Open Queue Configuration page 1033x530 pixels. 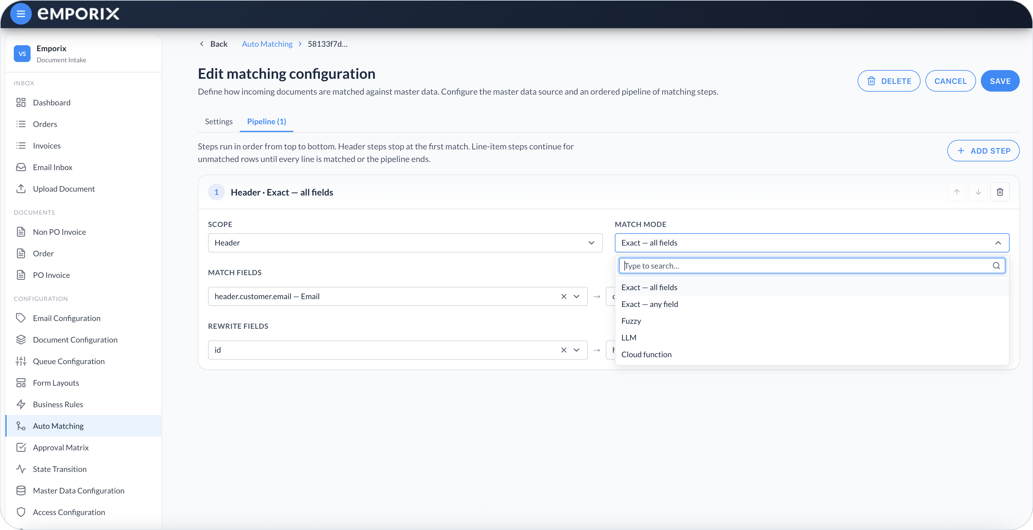click(x=83, y=361)
